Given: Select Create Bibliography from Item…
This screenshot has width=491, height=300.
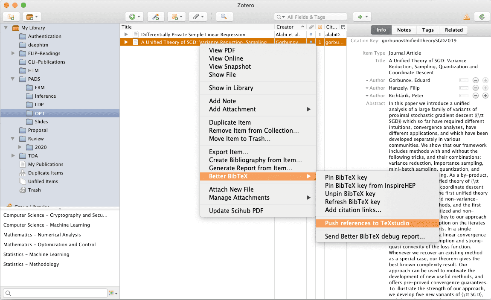Looking at the screenshot, I should click(255, 160).
